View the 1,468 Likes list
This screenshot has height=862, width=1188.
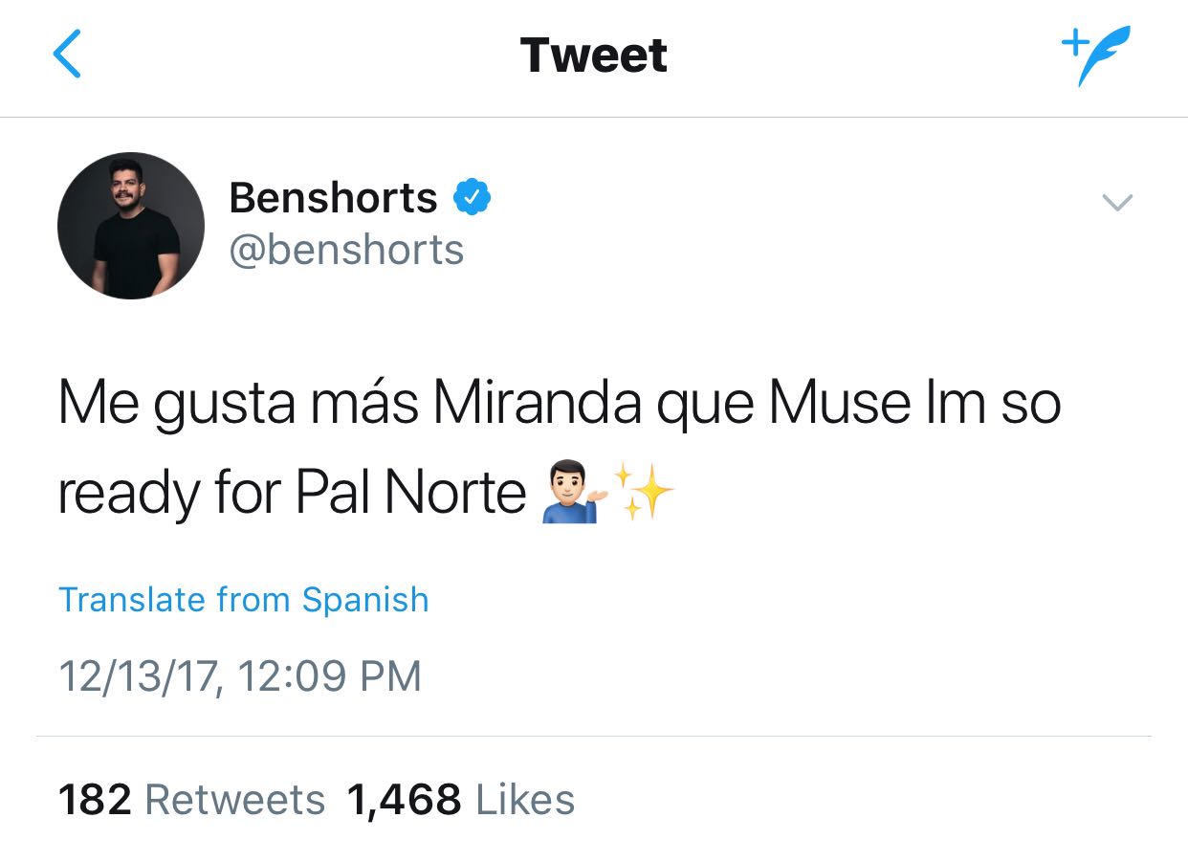(x=461, y=800)
